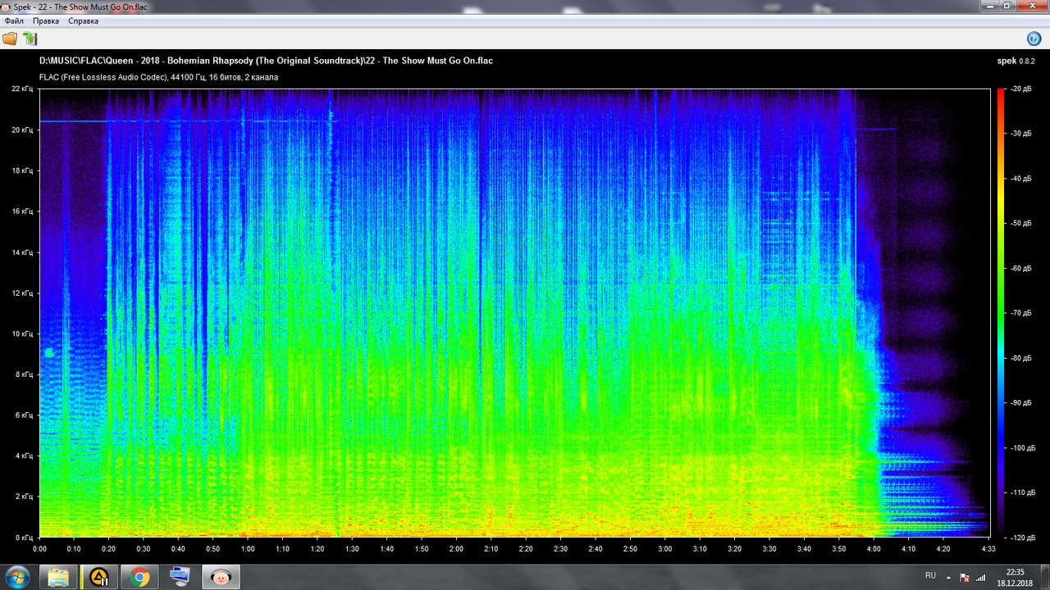This screenshot has height=590, width=1050.
Task: Open Google Chrome from the taskbar
Action: (139, 577)
